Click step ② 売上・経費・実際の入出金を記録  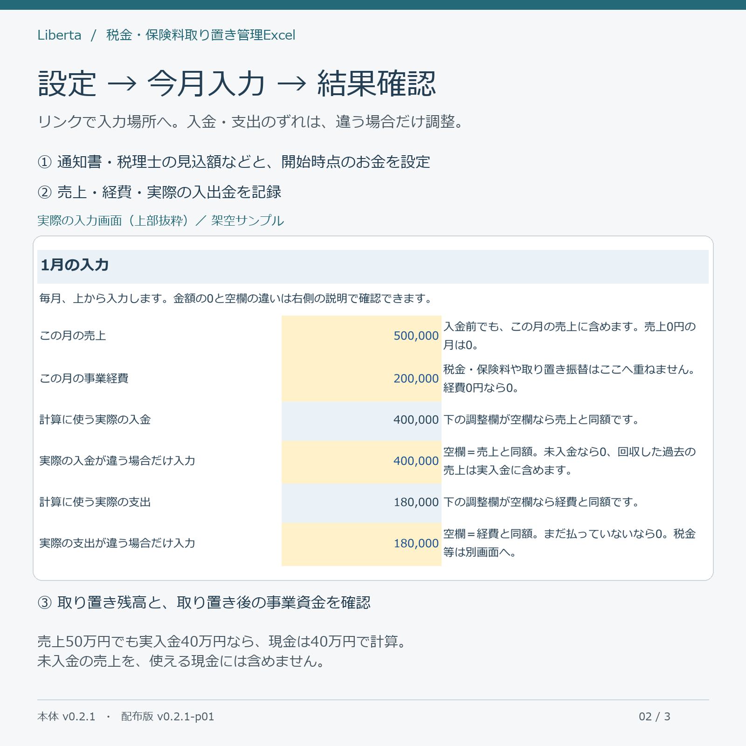(x=159, y=192)
